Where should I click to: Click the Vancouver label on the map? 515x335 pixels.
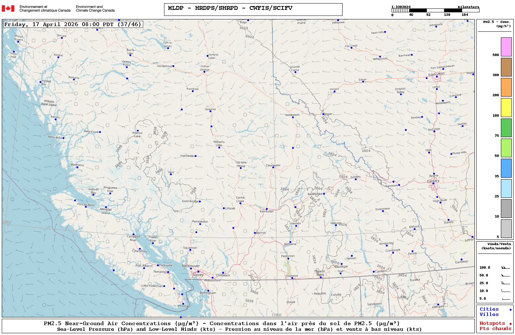click(190, 266)
